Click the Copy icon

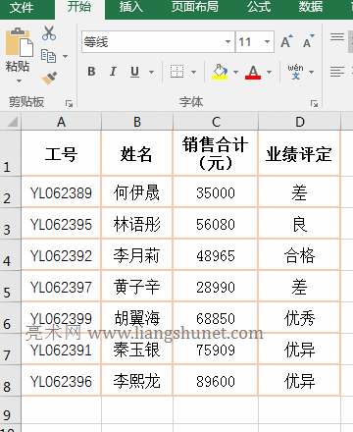[48, 56]
